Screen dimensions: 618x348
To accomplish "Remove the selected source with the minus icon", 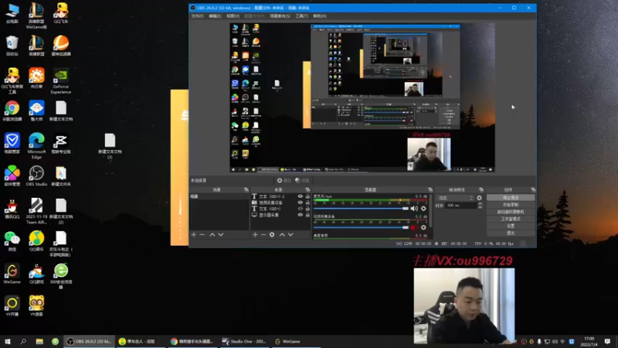I will (263, 235).
